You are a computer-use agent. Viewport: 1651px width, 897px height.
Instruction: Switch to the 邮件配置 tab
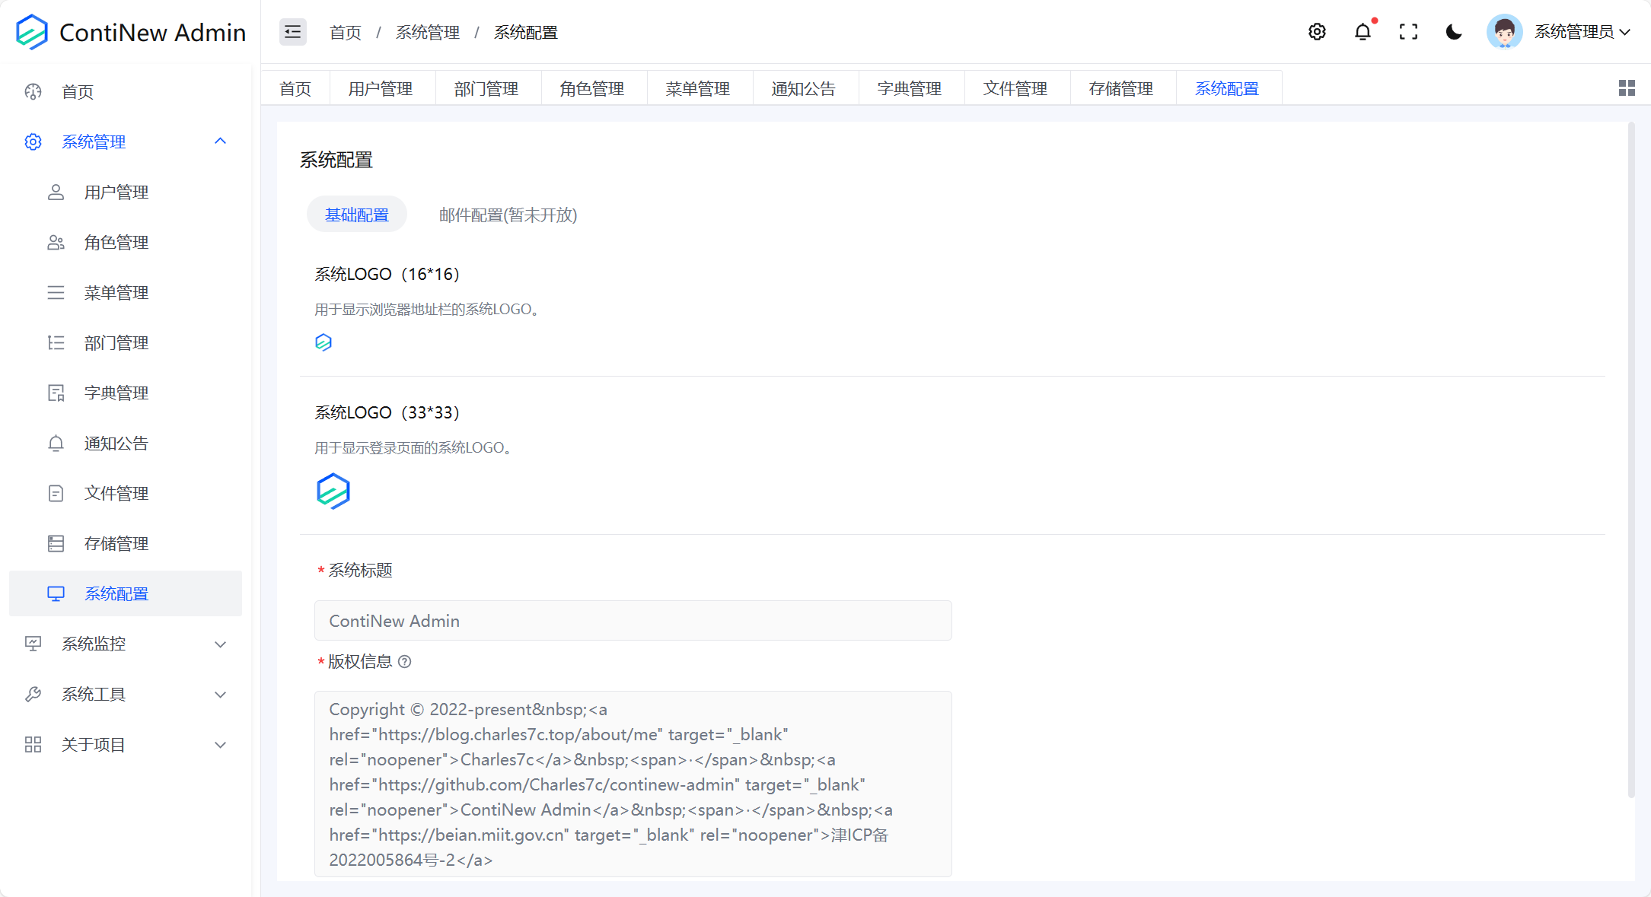point(508,215)
